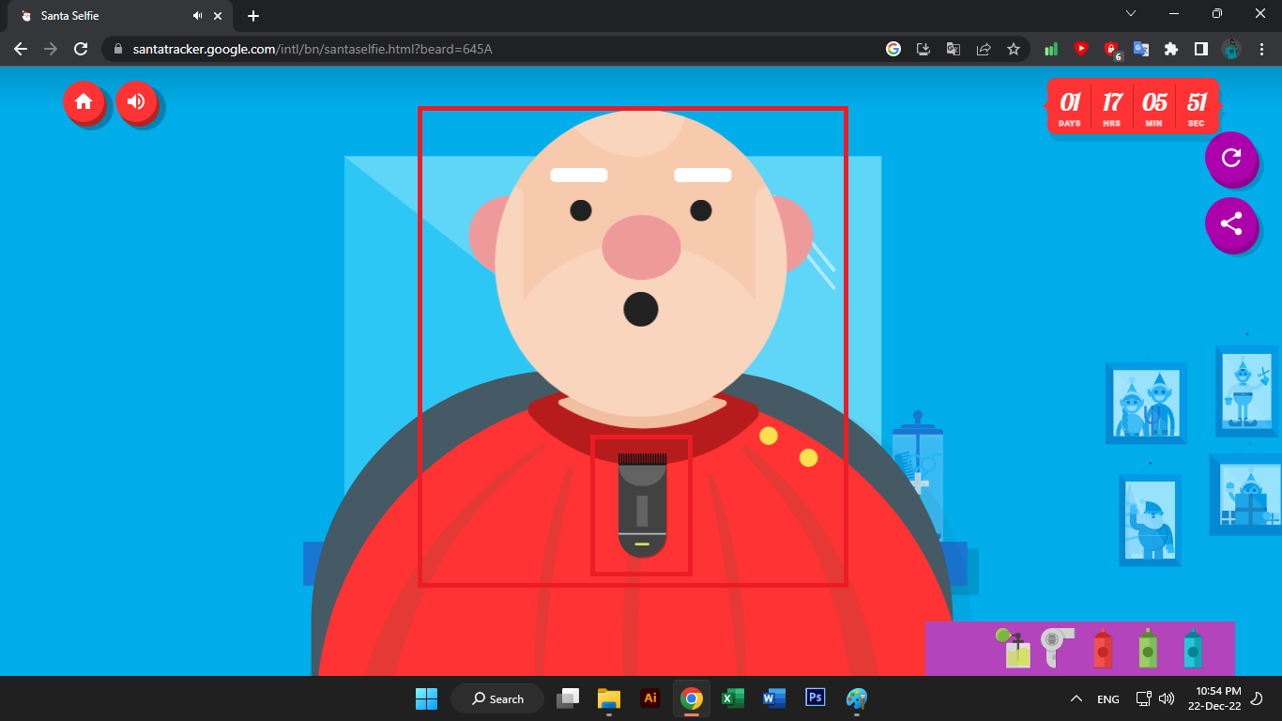This screenshot has width=1282, height=721.
Task: Close the Santa Selfie tab
Action: click(x=218, y=16)
